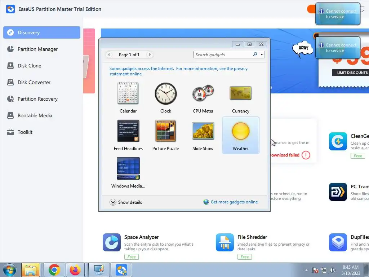Launch Firefox from the taskbar
Viewport: 369px width, 277px height.
click(x=75, y=270)
